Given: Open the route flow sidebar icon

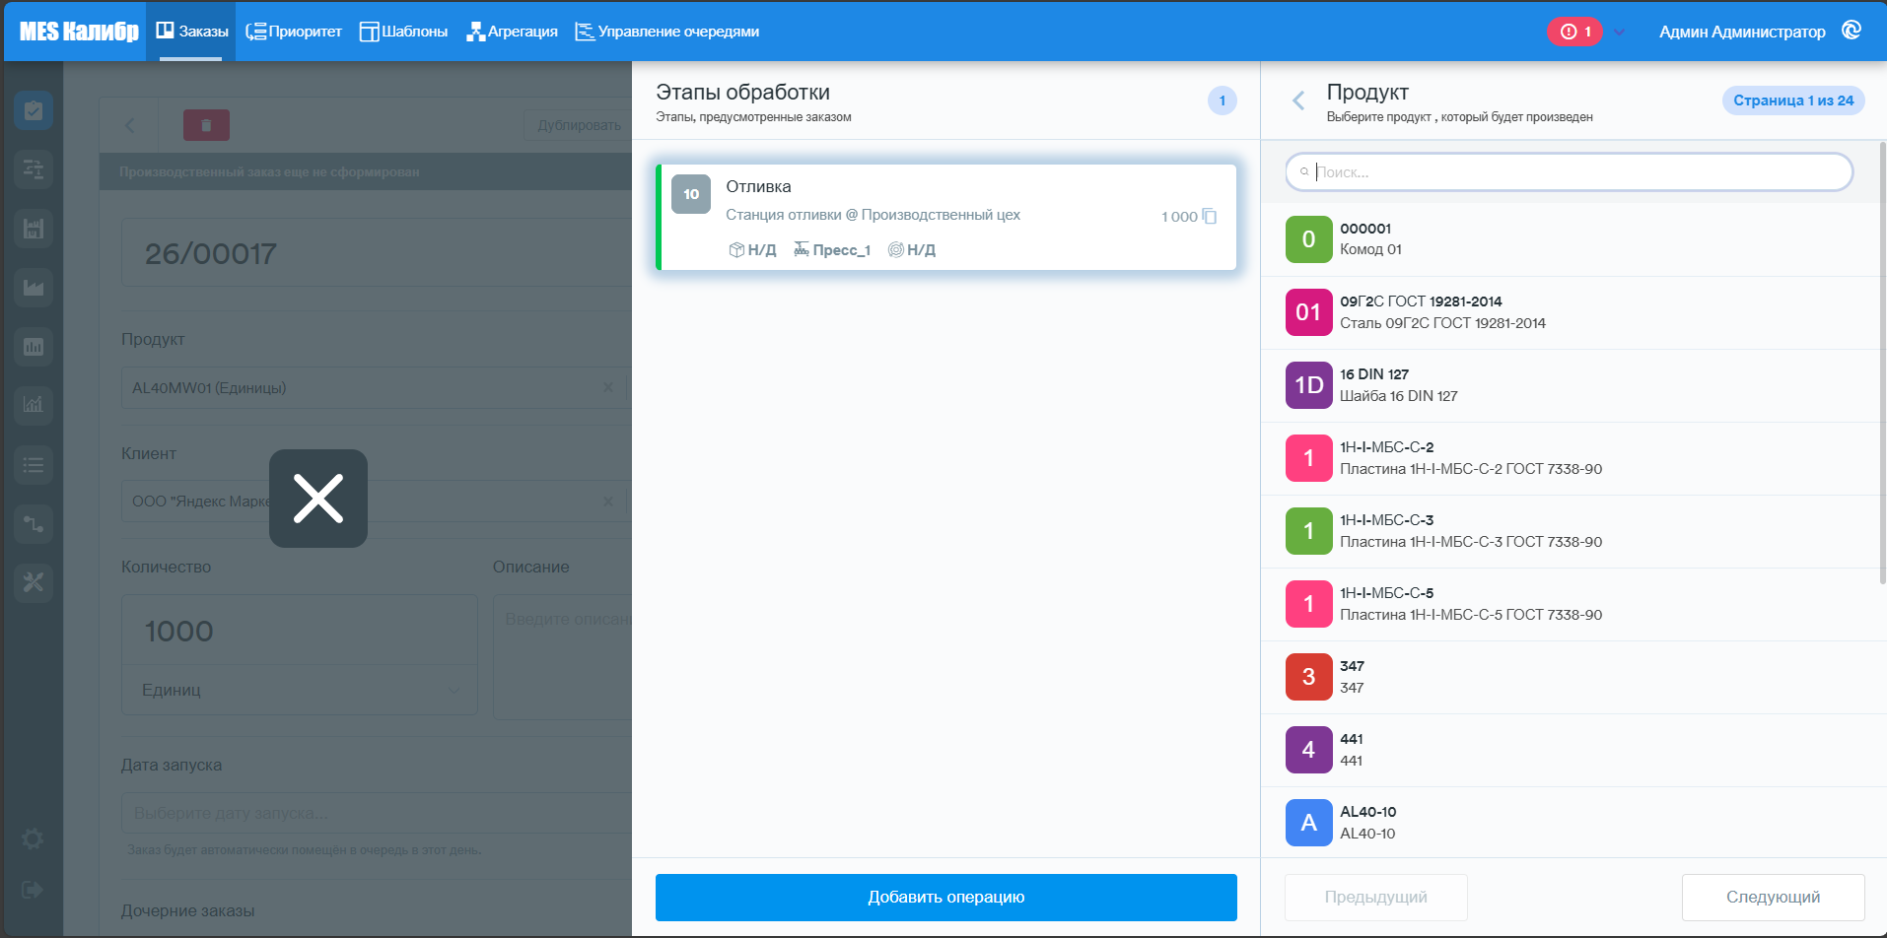Looking at the screenshot, I should (x=34, y=523).
